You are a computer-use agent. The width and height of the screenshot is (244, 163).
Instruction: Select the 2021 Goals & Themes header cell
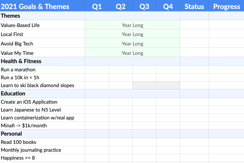pos(43,6)
